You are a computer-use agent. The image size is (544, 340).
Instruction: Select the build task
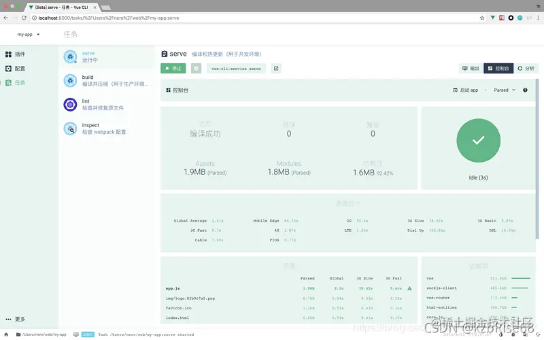107,80
